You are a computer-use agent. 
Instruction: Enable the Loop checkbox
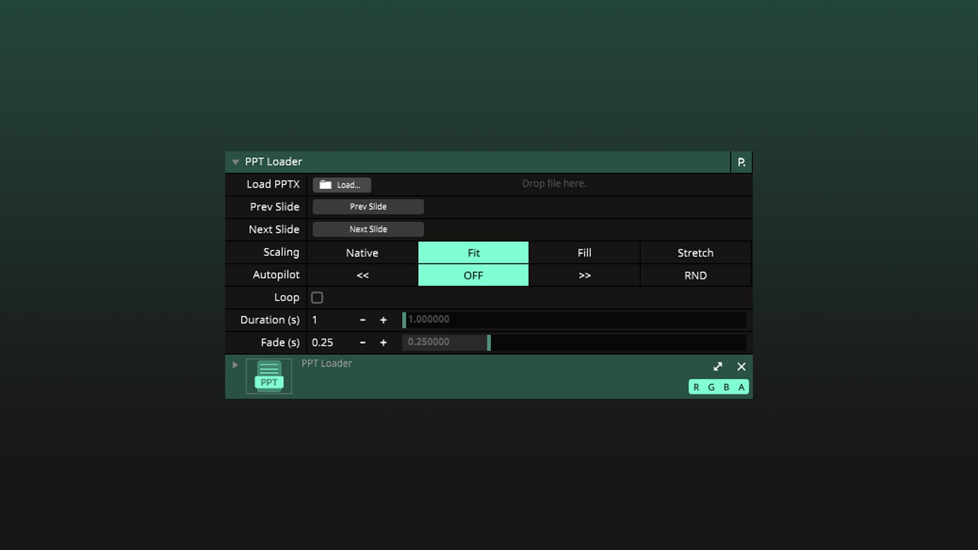[x=317, y=297]
